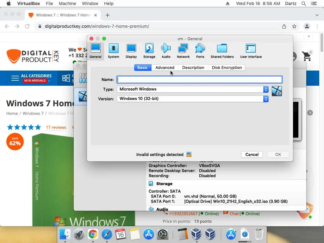Viewport: 324px width, 243px height.
Task: Click the Windows 7 breadcrumb link
Action: pos(33,113)
